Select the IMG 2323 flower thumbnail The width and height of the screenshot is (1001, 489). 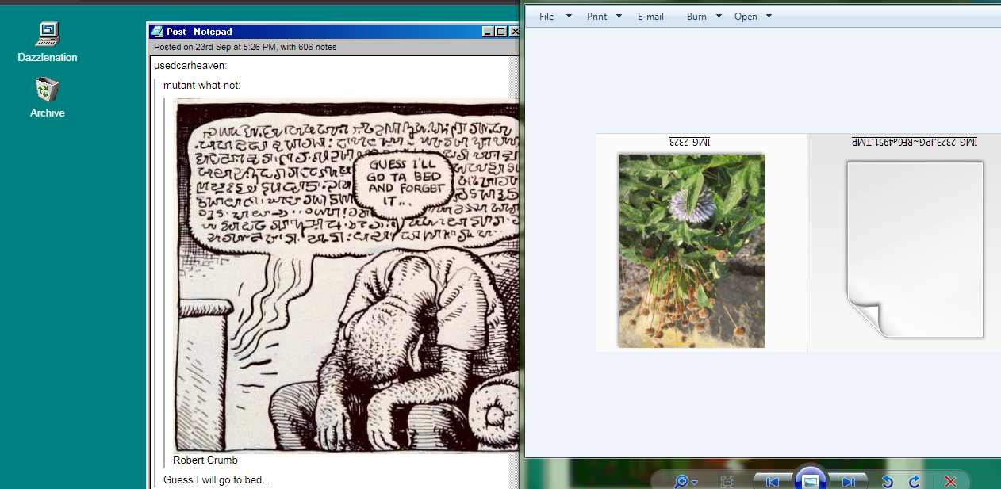pos(692,250)
